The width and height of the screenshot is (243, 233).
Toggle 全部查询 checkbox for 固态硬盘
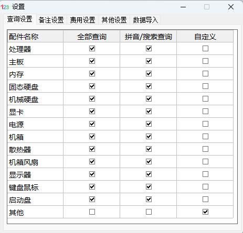92,86
